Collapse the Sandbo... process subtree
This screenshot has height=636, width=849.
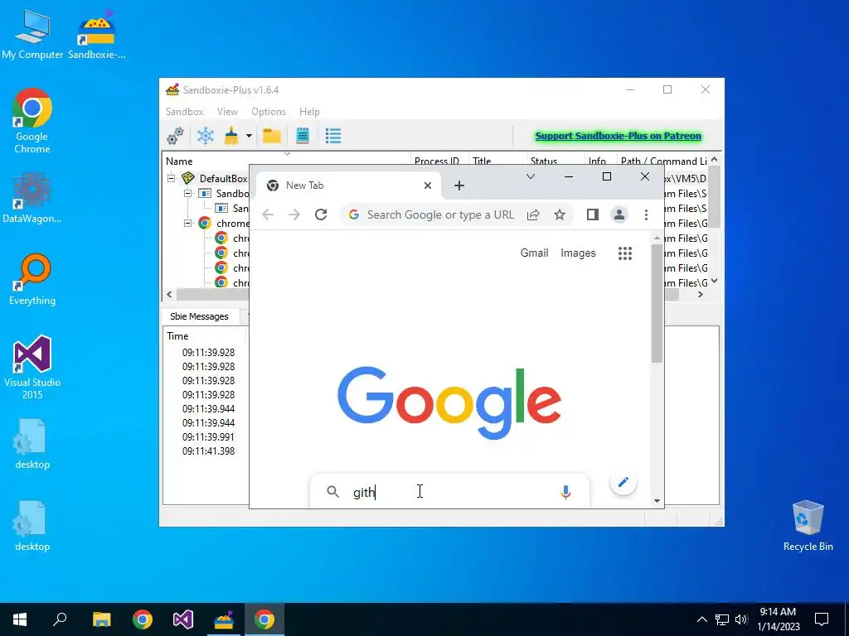click(187, 194)
